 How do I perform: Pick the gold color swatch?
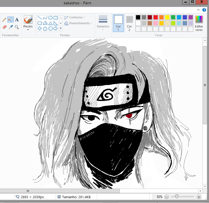point(161,23)
